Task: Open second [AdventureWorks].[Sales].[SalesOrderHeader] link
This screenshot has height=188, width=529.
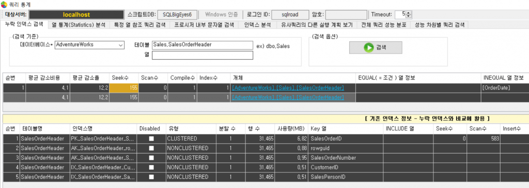Action: click(288, 97)
